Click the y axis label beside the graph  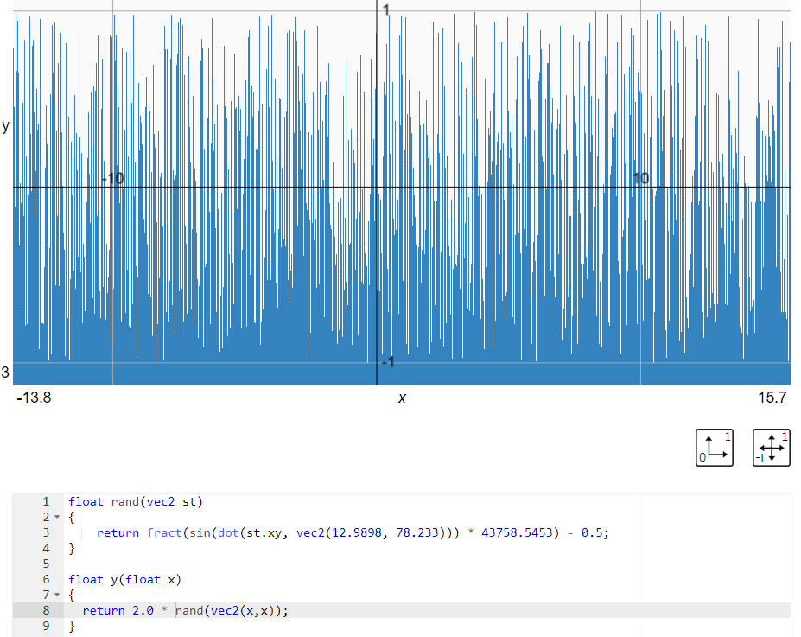(x=6, y=125)
